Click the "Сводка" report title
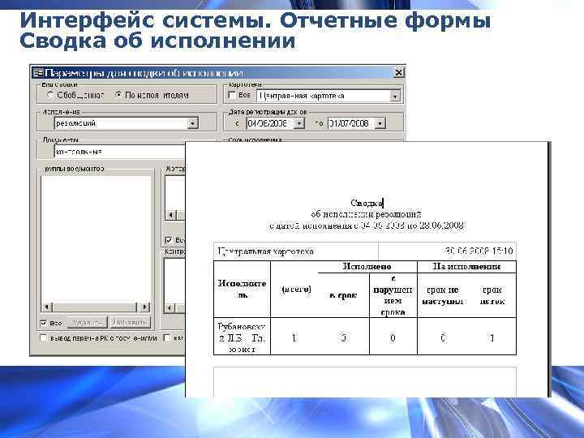The image size is (584, 438). pyautogui.click(x=367, y=204)
